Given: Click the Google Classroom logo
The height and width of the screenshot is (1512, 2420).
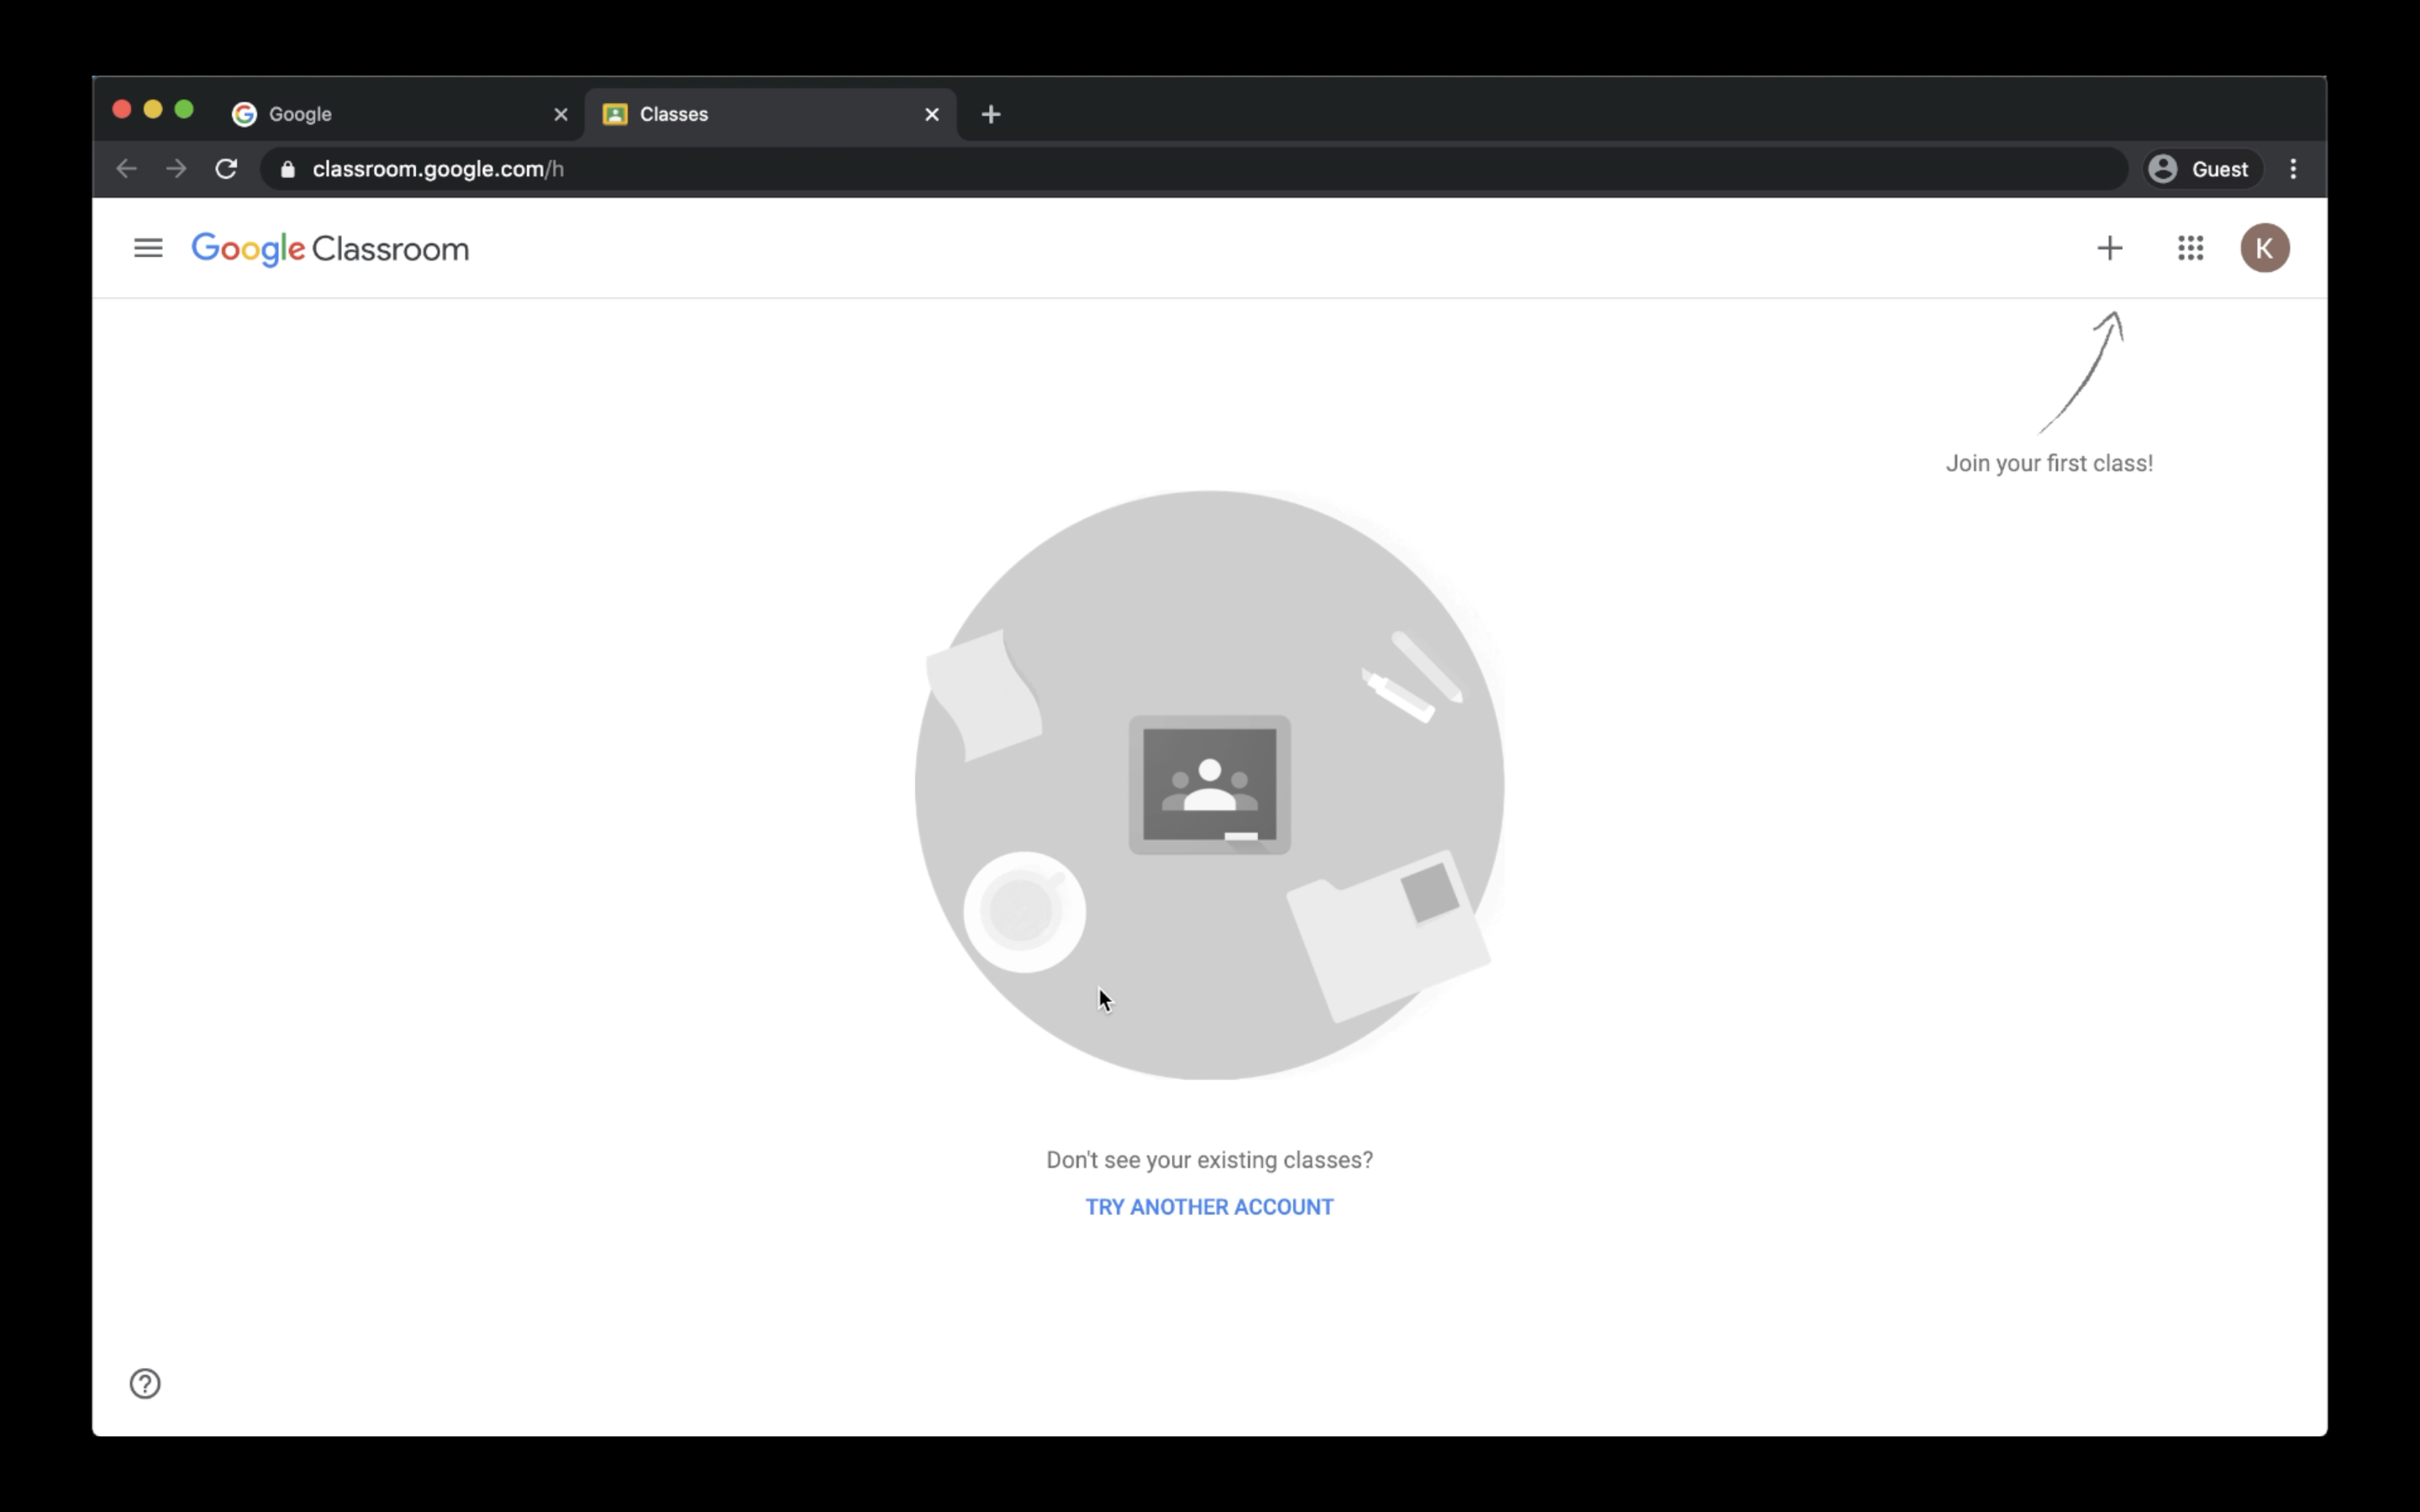Looking at the screenshot, I should pos(330,249).
